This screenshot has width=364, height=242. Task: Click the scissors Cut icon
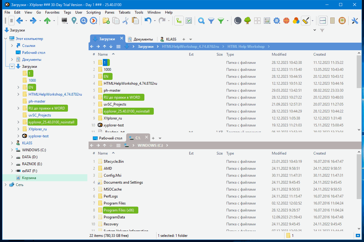tap(125, 21)
